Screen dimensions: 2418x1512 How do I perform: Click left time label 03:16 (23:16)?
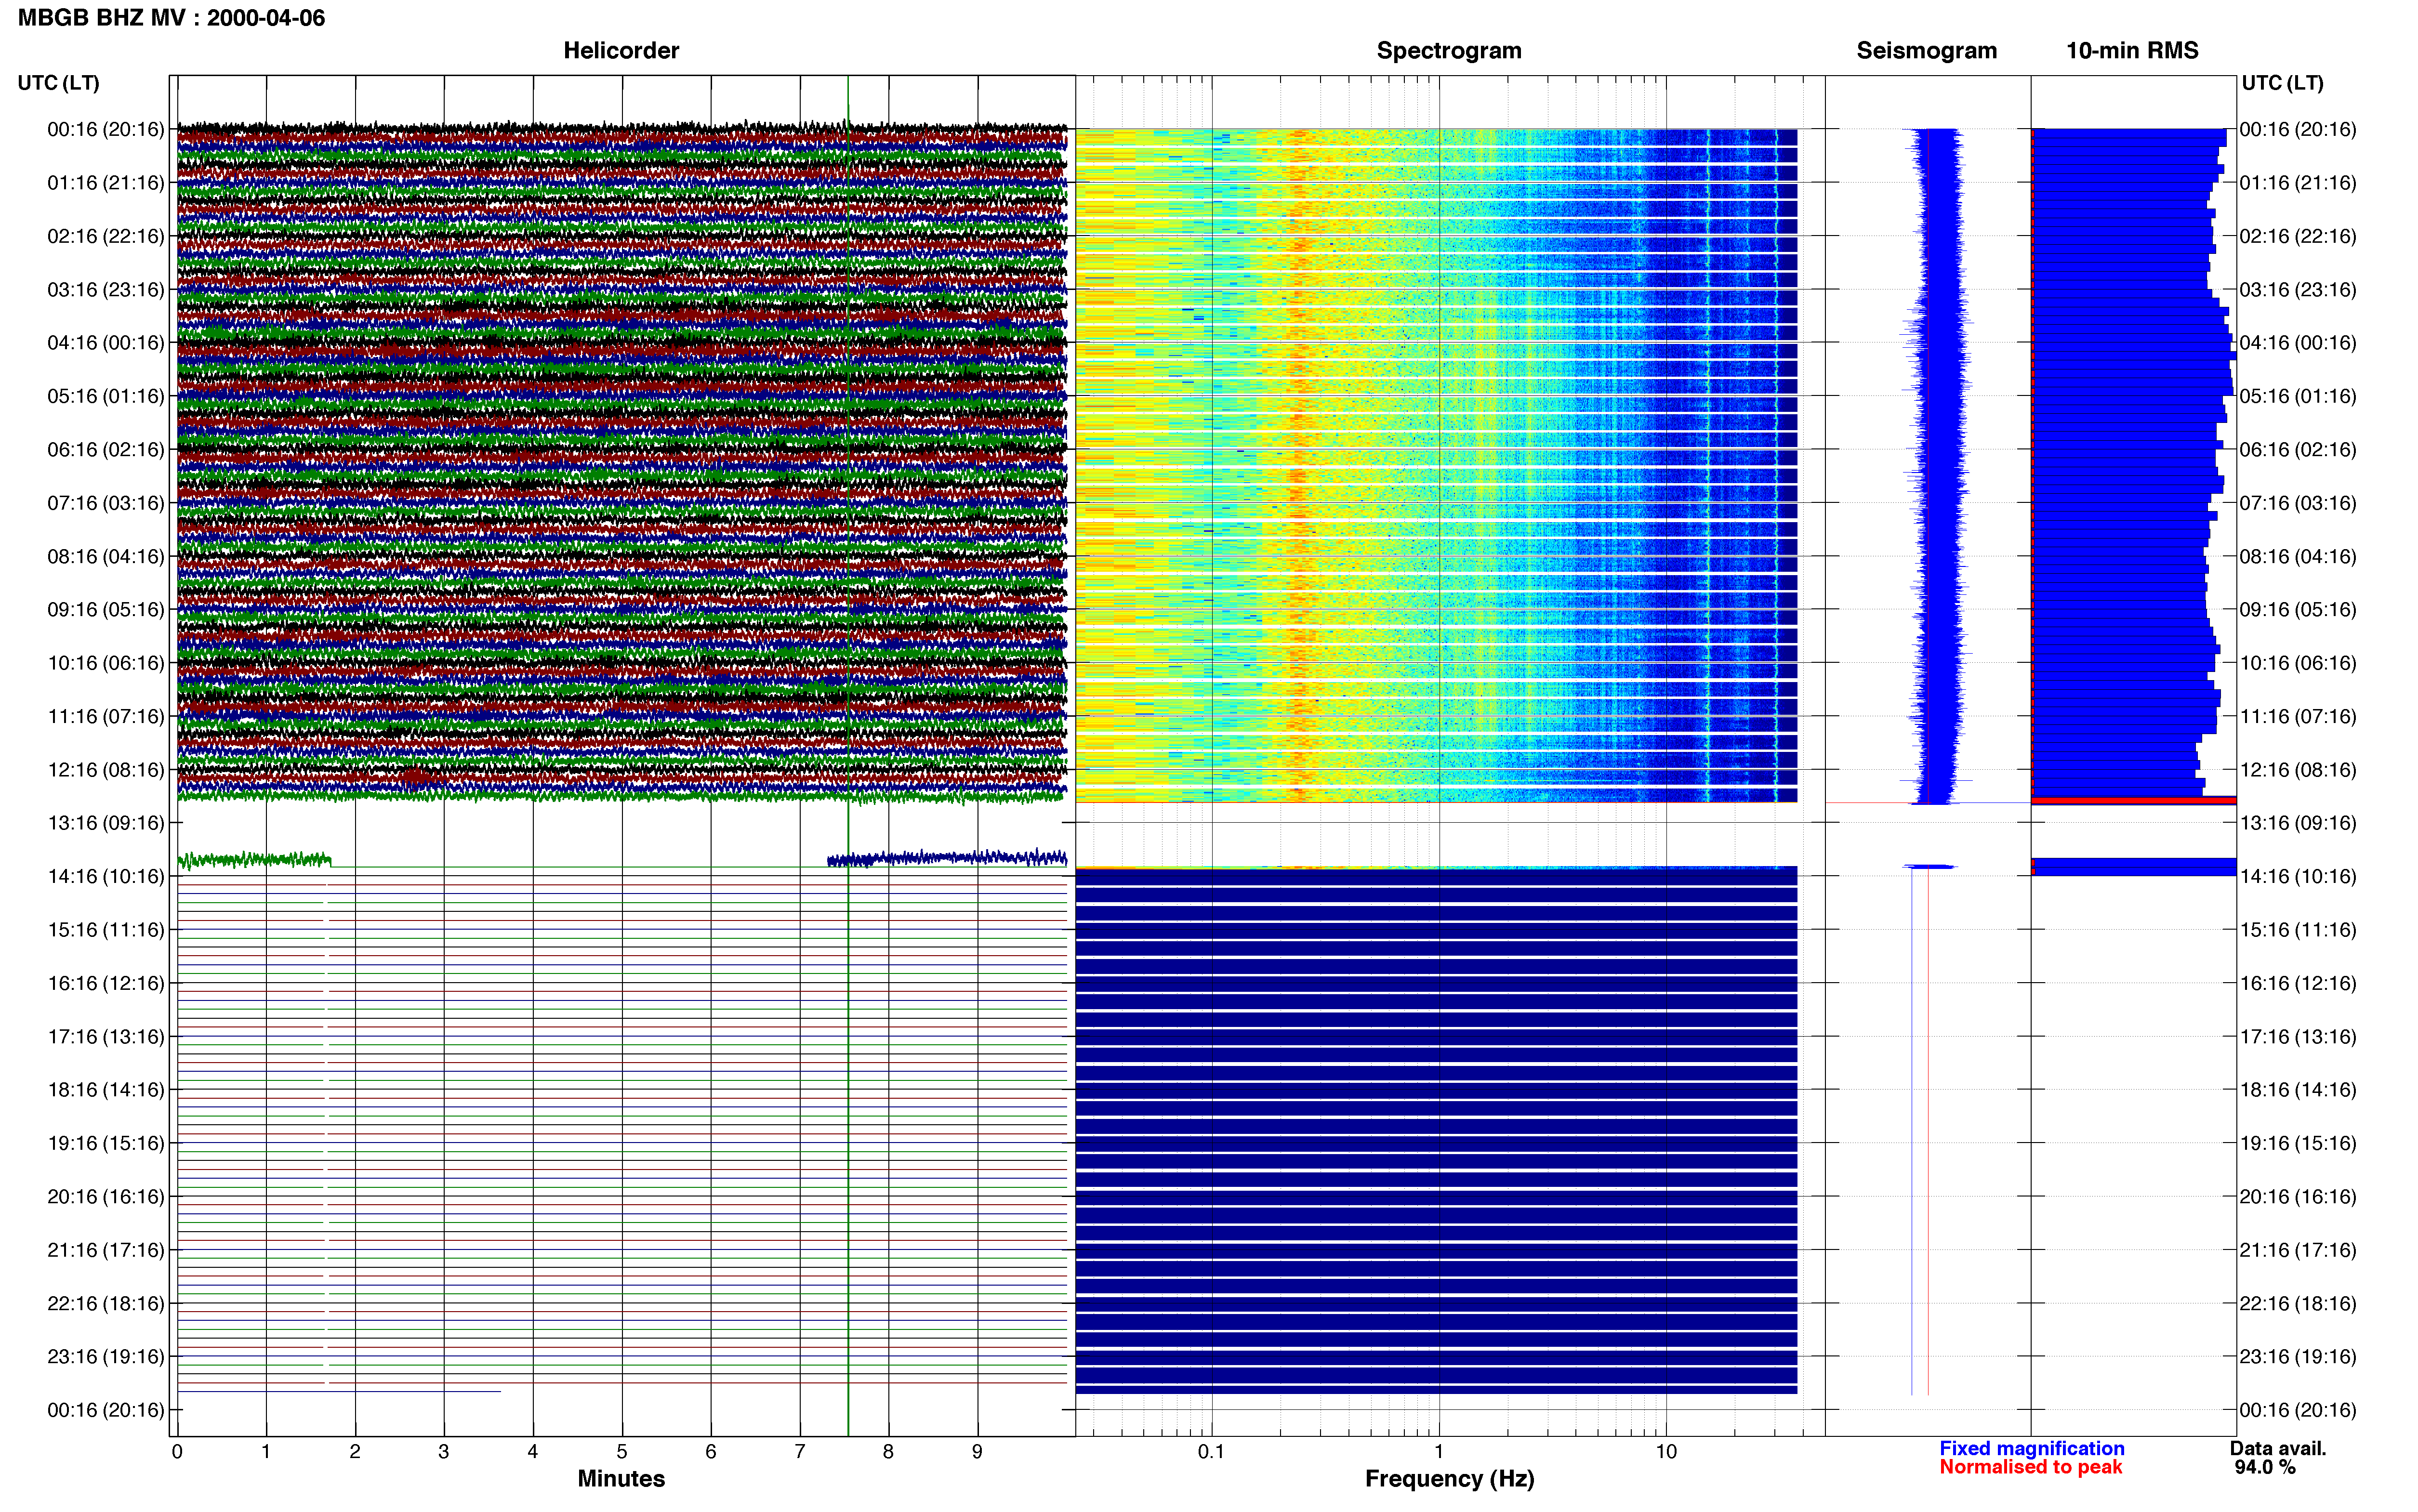106,290
